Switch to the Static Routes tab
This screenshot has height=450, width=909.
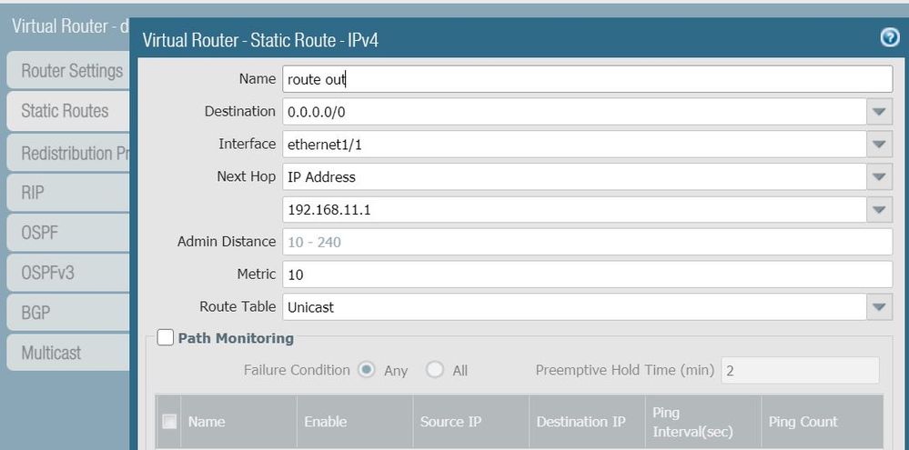coord(65,111)
